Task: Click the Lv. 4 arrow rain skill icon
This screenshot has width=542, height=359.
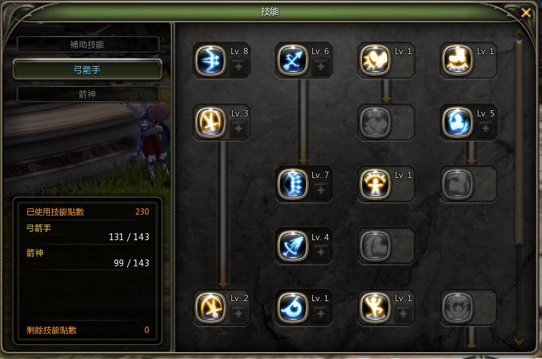Action: 292,246
